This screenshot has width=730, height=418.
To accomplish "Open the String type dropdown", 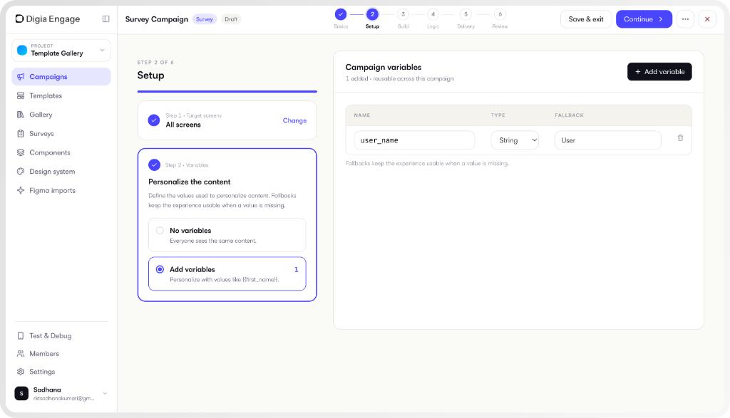I will [515, 140].
